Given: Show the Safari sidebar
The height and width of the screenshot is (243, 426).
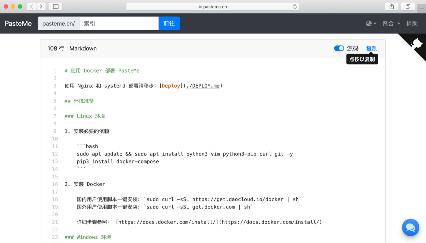Looking at the screenshot, I should pos(56,6).
